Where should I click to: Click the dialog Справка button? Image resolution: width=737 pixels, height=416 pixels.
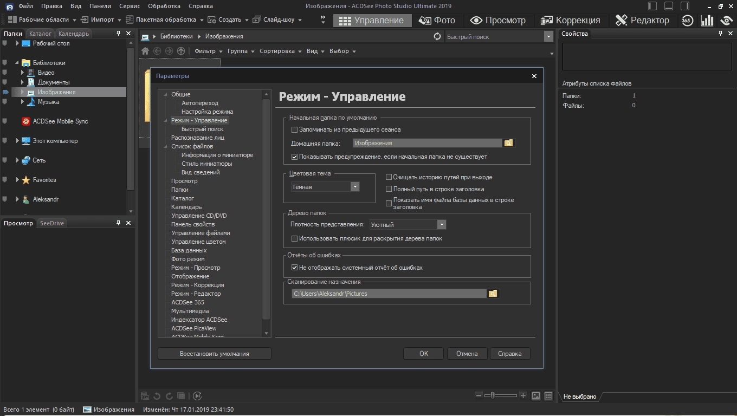(x=510, y=354)
